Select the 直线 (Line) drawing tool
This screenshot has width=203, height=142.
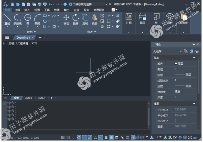7,19
